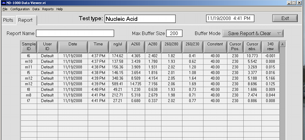Click 340 raw value 5.166
The image size is (305, 140).
(x=270, y=78)
